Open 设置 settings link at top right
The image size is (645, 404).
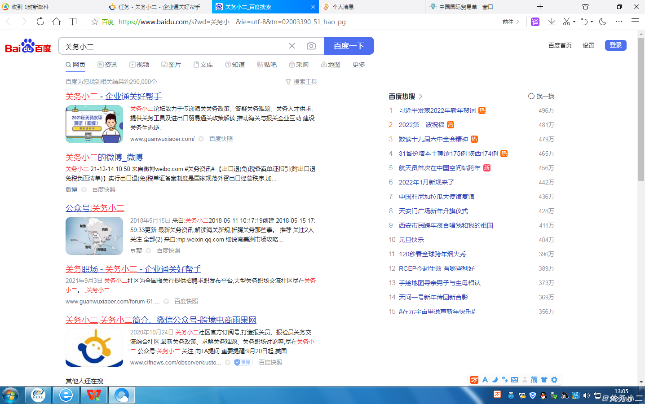coord(588,45)
